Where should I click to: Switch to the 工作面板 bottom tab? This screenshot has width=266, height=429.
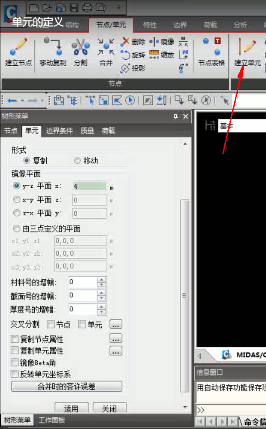click(52, 420)
